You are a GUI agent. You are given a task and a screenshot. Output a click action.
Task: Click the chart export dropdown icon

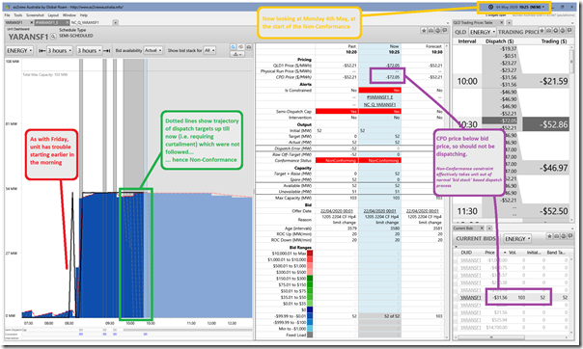[x=236, y=54]
